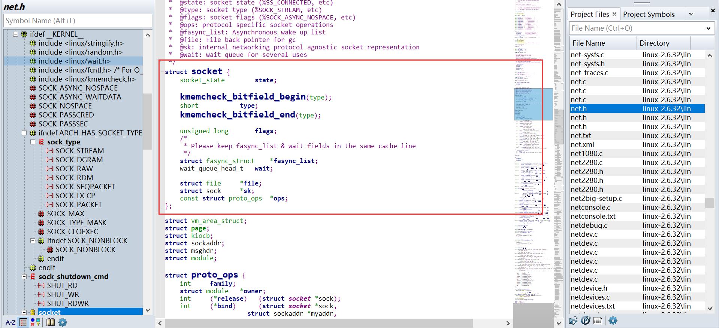Collapse the ifndef SOCK_NONBLOCK node
719x328 pixels.
[33, 240]
